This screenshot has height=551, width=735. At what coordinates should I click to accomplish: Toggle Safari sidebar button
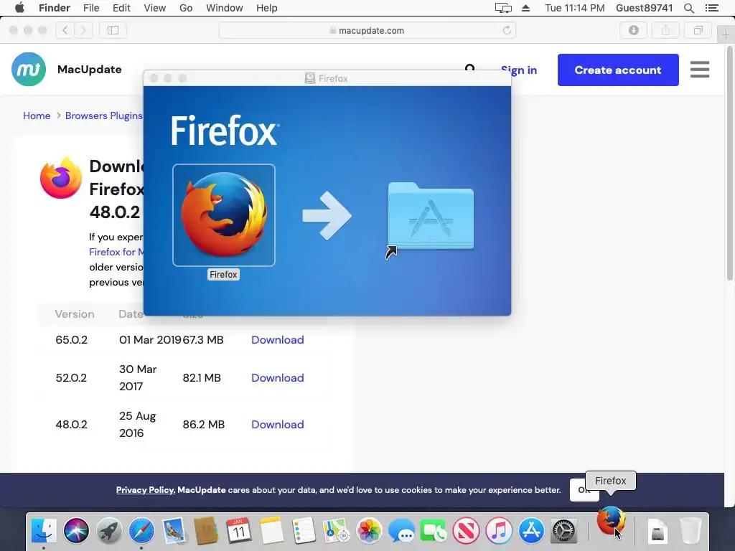pos(113,30)
